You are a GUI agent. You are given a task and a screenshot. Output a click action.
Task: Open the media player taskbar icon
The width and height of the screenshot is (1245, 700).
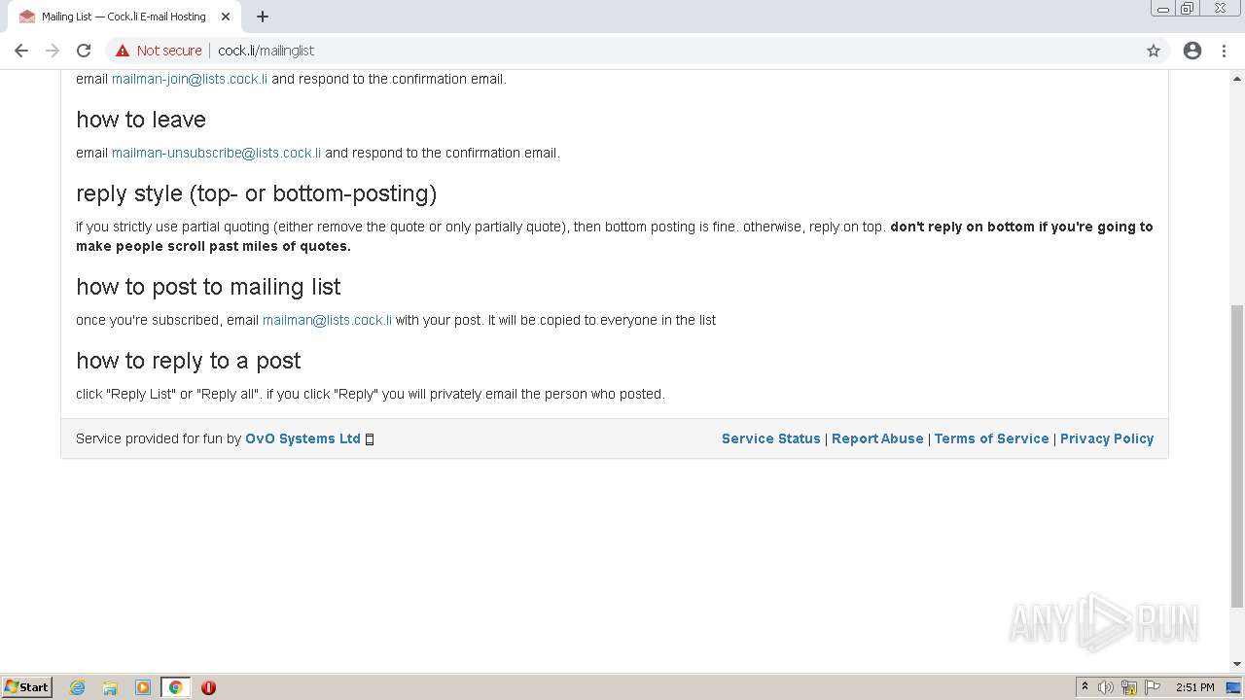[x=143, y=687]
